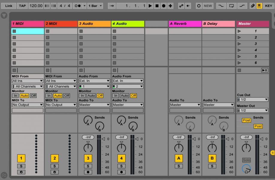Solo track 1 MIDI with S button
The height and width of the screenshot is (180, 275).
click(21, 166)
